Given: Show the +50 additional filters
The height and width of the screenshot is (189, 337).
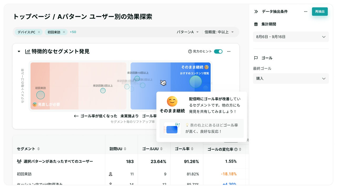Looking at the screenshot, I should tap(73, 32).
